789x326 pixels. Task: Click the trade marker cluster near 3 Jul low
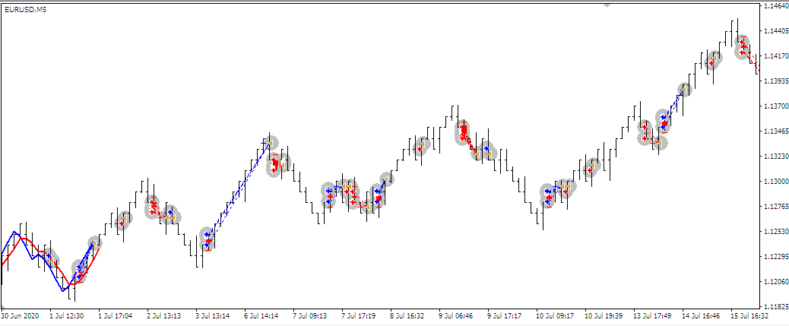[207, 239]
